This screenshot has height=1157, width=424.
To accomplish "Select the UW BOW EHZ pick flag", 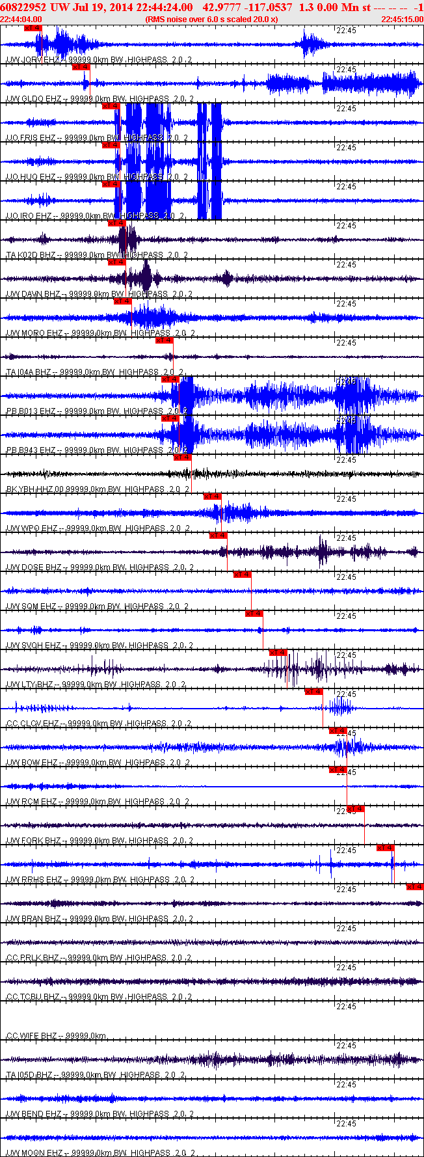I will coord(338,731).
